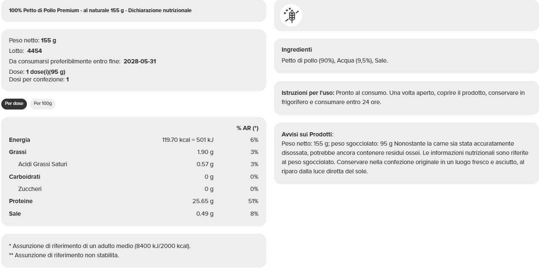Click the Sale row showing 0.49 g

pos(135,214)
